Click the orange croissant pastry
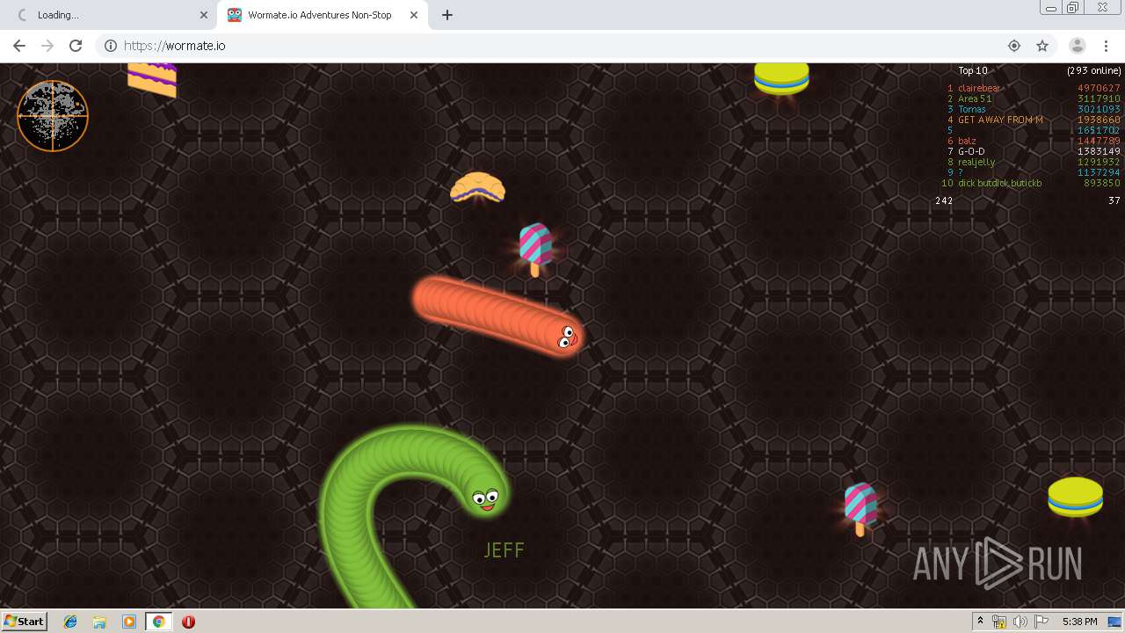Viewport: 1125px width, 633px height. coord(477,187)
